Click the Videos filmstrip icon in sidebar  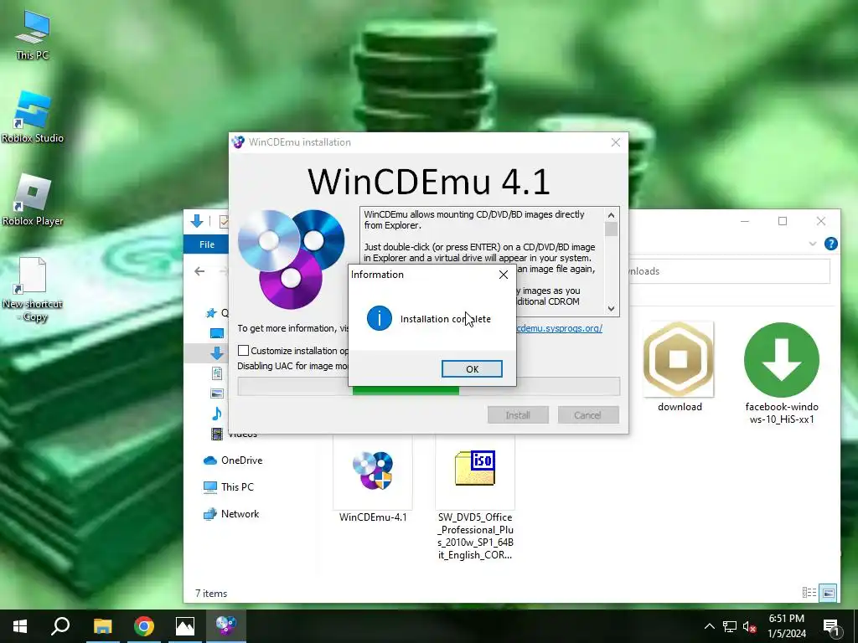tap(217, 435)
